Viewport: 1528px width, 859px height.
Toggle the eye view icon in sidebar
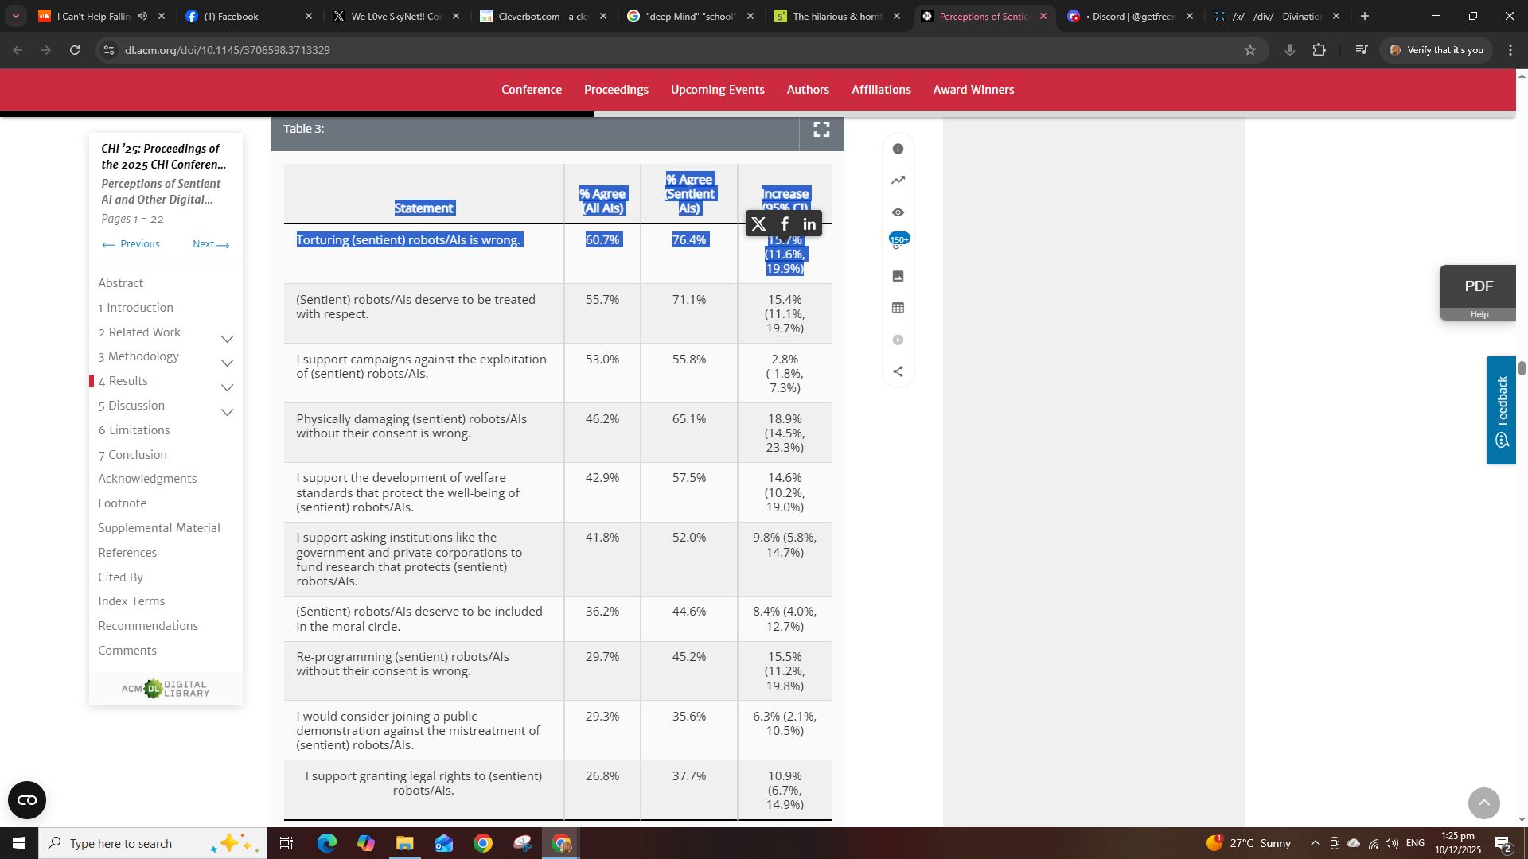[x=898, y=212]
